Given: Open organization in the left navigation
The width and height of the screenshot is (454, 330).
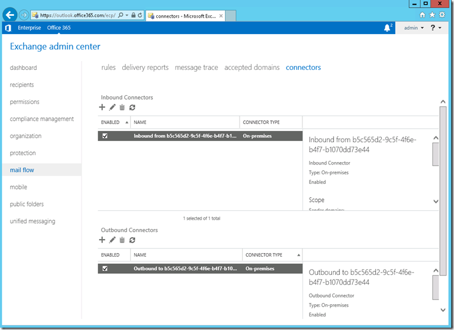Looking at the screenshot, I should tap(25, 136).
